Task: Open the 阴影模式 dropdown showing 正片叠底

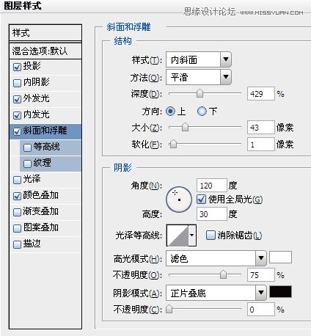Action: click(x=216, y=293)
